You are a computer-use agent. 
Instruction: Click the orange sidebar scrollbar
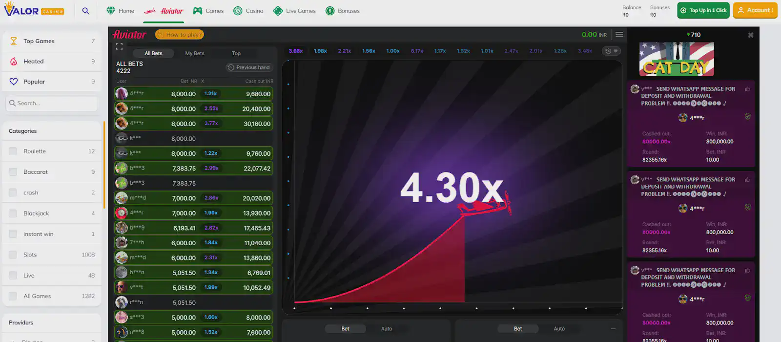pos(104,165)
